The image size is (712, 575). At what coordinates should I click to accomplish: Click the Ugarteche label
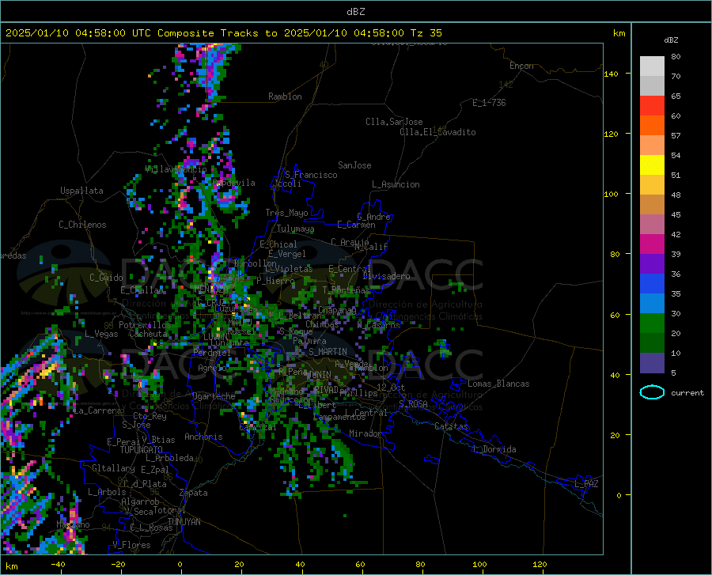point(214,396)
